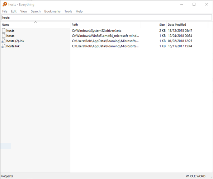Minimize the Everything window
The width and height of the screenshot is (213, 179).
[x=181, y=4]
